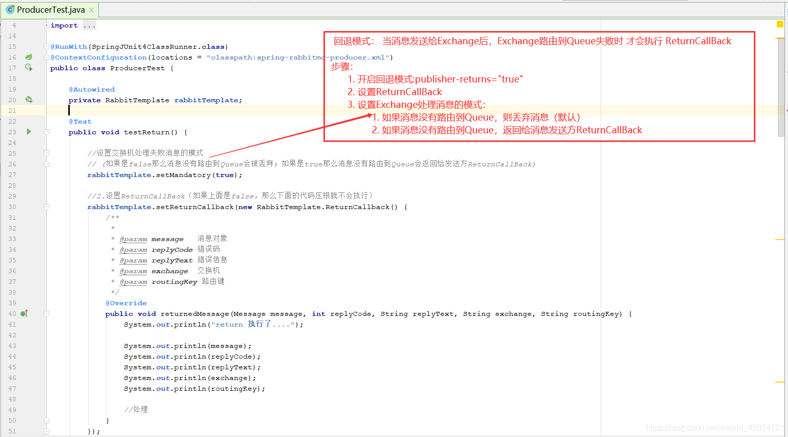Viewport: 788px width, 437px height.
Task: Collapse the returnedMessage method on line 40
Action: (46, 313)
